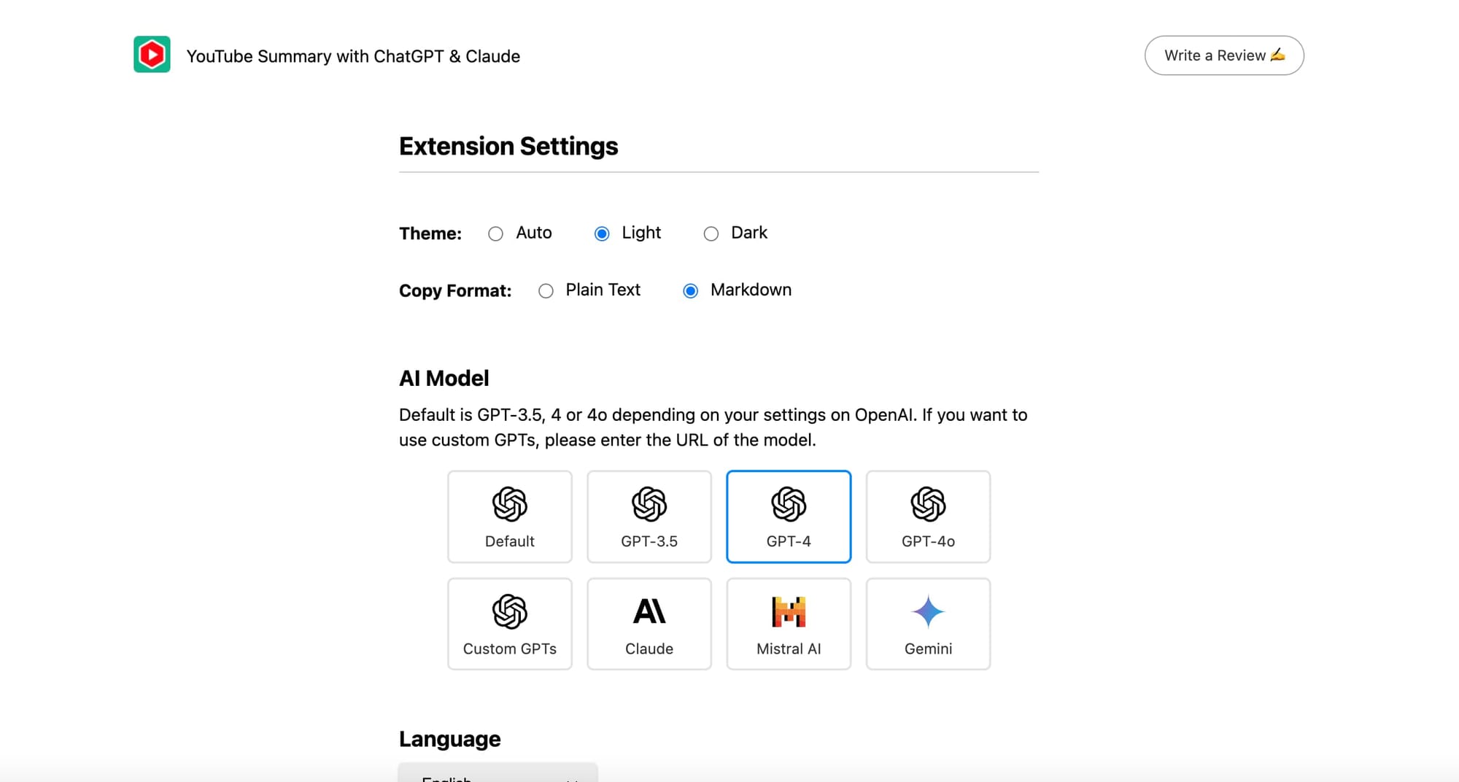Click the Extension Settings heading
Image resolution: width=1459 pixels, height=782 pixels.
point(508,146)
